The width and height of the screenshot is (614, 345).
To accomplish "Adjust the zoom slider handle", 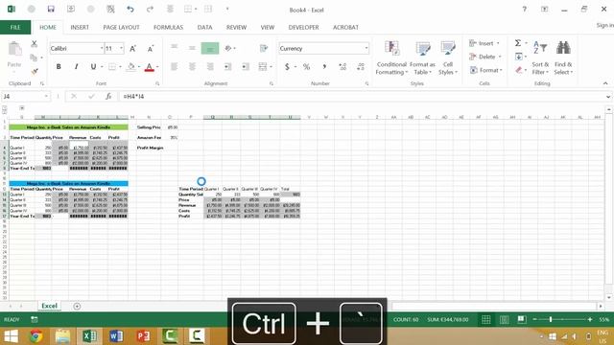I will [551, 319].
